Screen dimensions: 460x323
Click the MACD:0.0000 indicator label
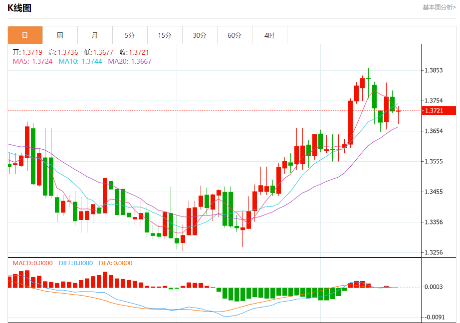click(32, 263)
